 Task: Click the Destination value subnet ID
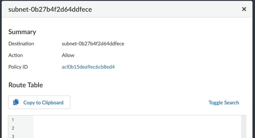pyautogui.click(x=93, y=44)
